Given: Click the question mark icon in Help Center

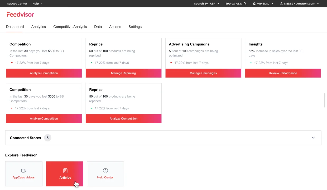Looking at the screenshot, I should click(105, 171).
